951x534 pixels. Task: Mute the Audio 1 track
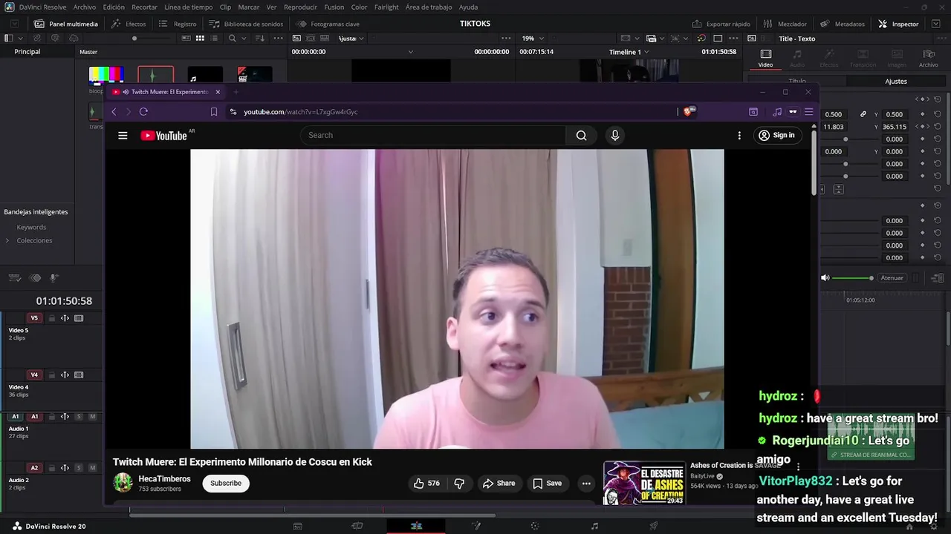[x=93, y=417]
